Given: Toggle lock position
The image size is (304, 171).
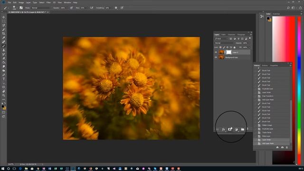Looking at the screenshot, I should (x=228, y=47).
